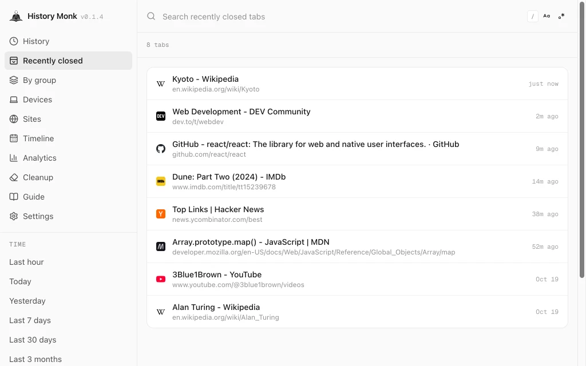Click the slash shortcut key hint
586x366 pixels.
[533, 17]
